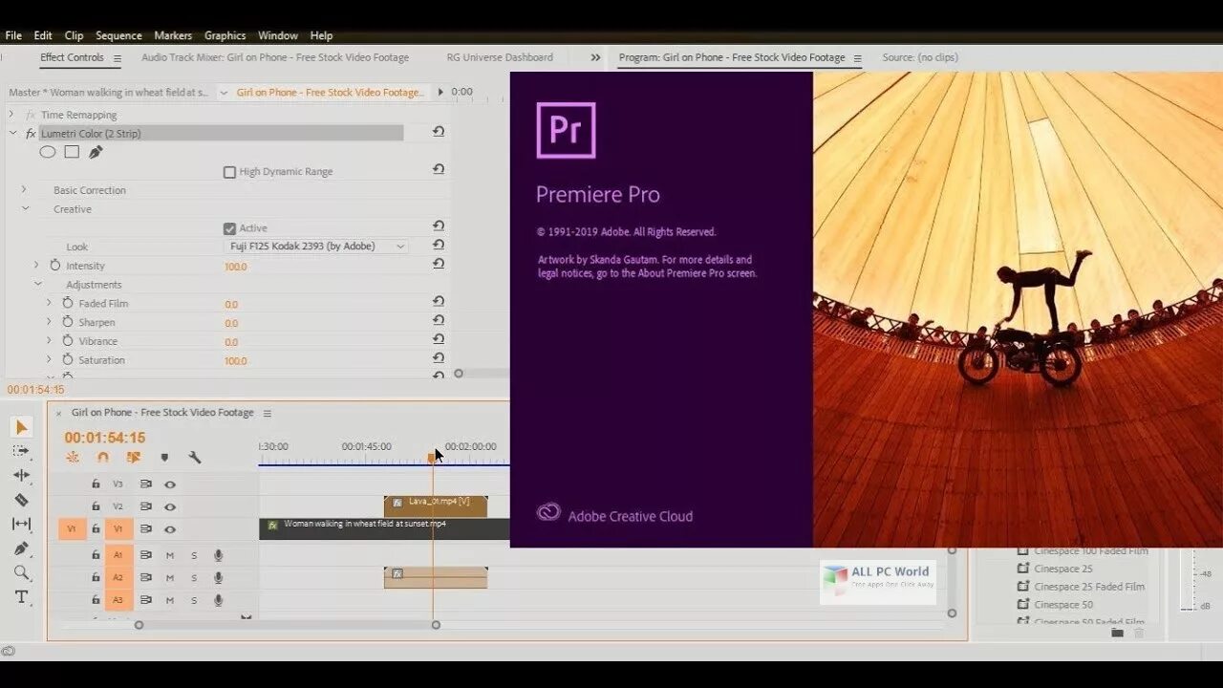Enable Snap in the timeline with the magnet icon
Image resolution: width=1223 pixels, height=688 pixels.
[x=102, y=457]
